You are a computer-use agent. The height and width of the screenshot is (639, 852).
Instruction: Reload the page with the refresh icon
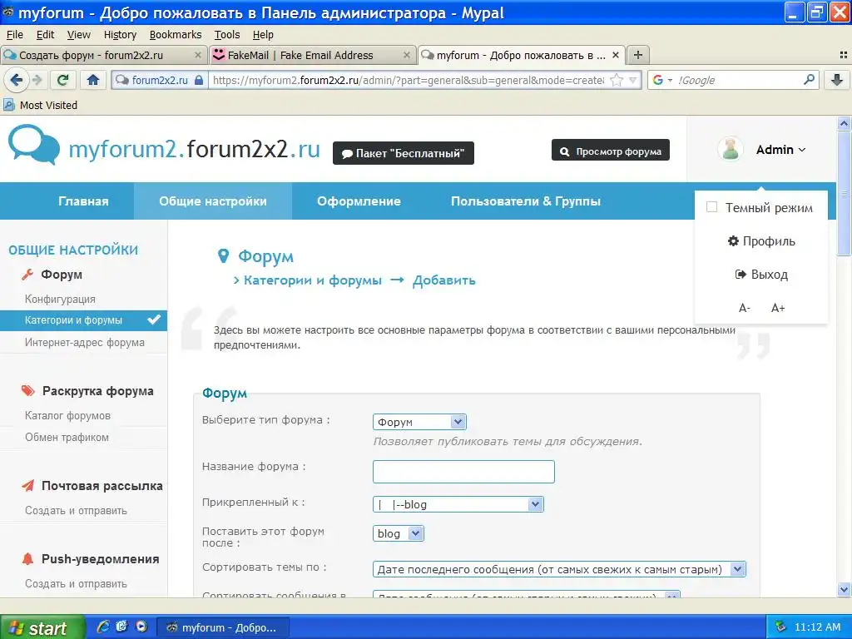pyautogui.click(x=63, y=81)
